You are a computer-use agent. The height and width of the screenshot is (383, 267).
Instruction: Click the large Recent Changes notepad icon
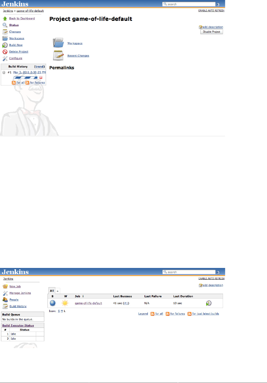coord(58,55)
